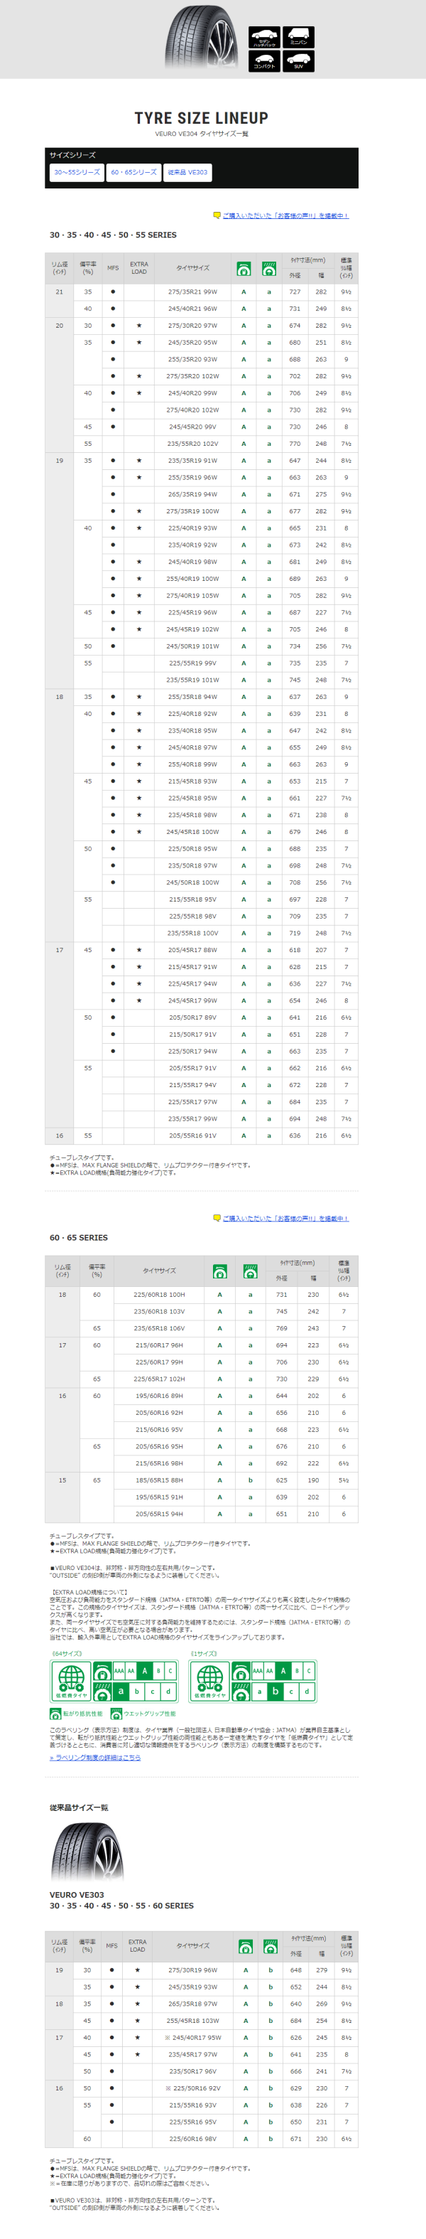Click the 転がり抵抗性能 legend icon

55,1714
